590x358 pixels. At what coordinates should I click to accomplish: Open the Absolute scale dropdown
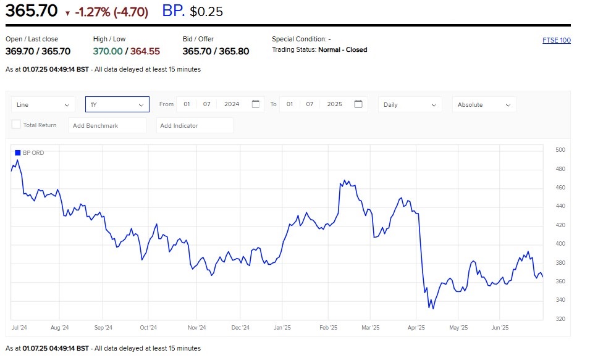click(x=484, y=104)
